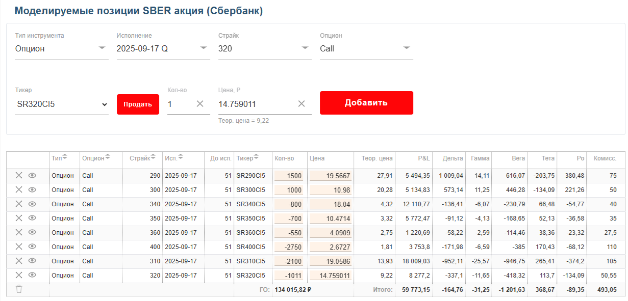The image size is (628, 301).
Task: Click the trash icon to clear all positions
Action: (19, 289)
